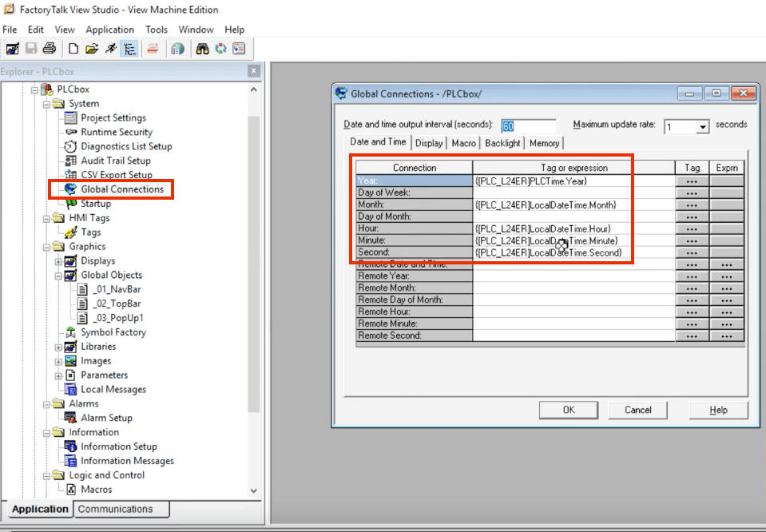
Task: Expand the Libraries tree node
Action: coord(58,347)
